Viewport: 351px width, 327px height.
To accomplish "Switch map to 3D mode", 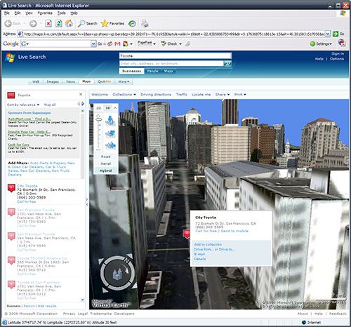I will (x=107, y=108).
